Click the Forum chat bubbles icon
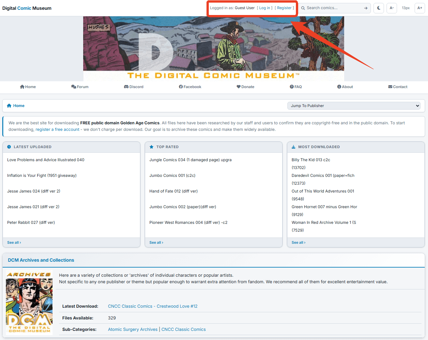The height and width of the screenshot is (340, 428). point(74,87)
